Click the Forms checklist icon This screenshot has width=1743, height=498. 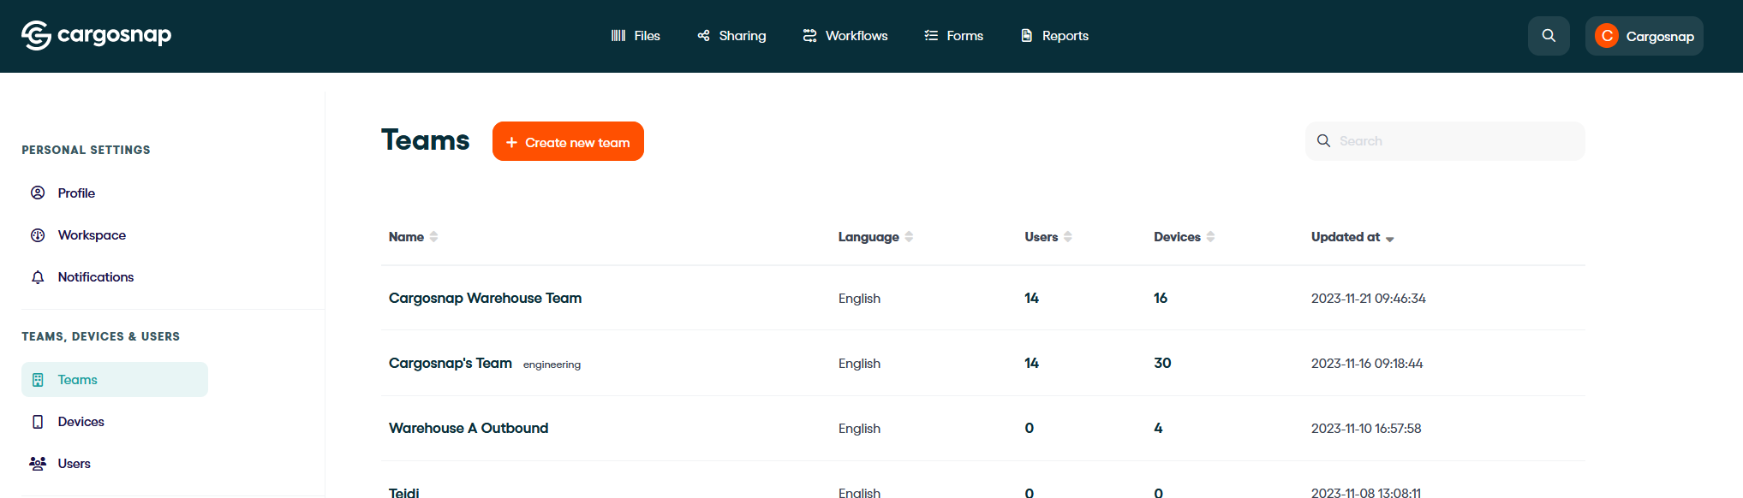[931, 36]
